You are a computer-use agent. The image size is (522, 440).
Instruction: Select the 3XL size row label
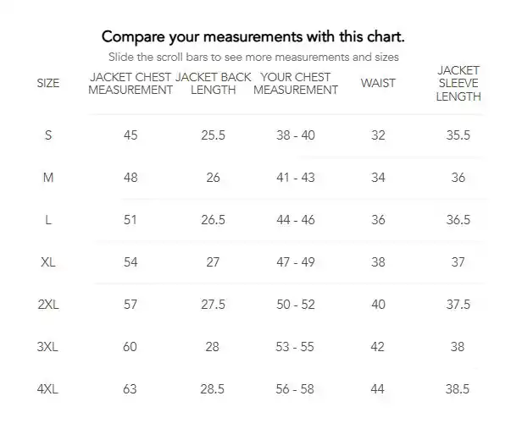[47, 347]
